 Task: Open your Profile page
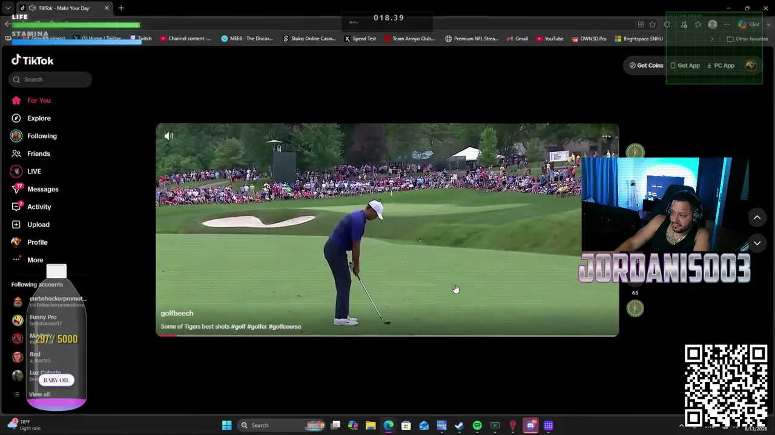coord(29,242)
